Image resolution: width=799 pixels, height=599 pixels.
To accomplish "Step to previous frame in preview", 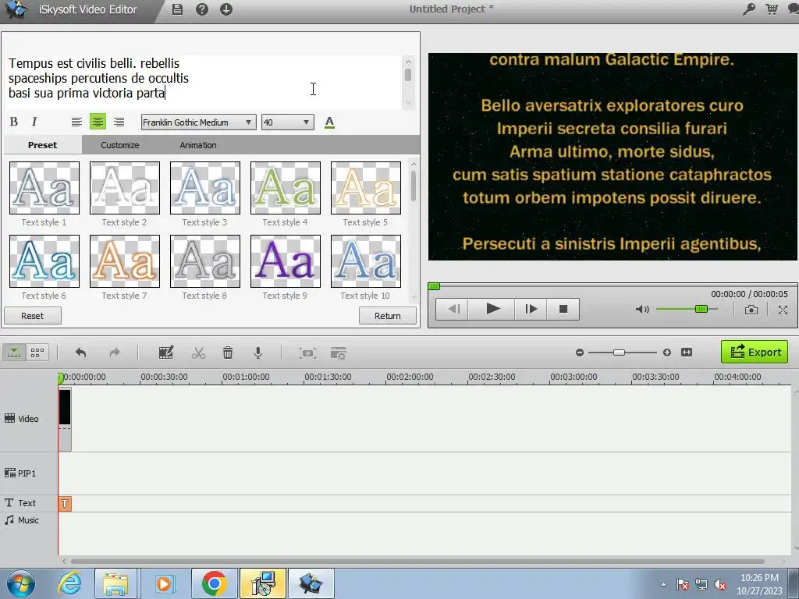I will pyautogui.click(x=453, y=309).
